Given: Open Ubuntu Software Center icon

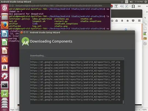Looking at the screenshot, I should click(x=5, y=59).
